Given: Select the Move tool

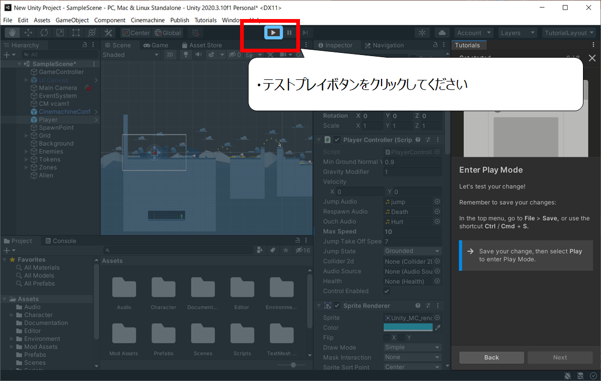Looking at the screenshot, I should 29,33.
